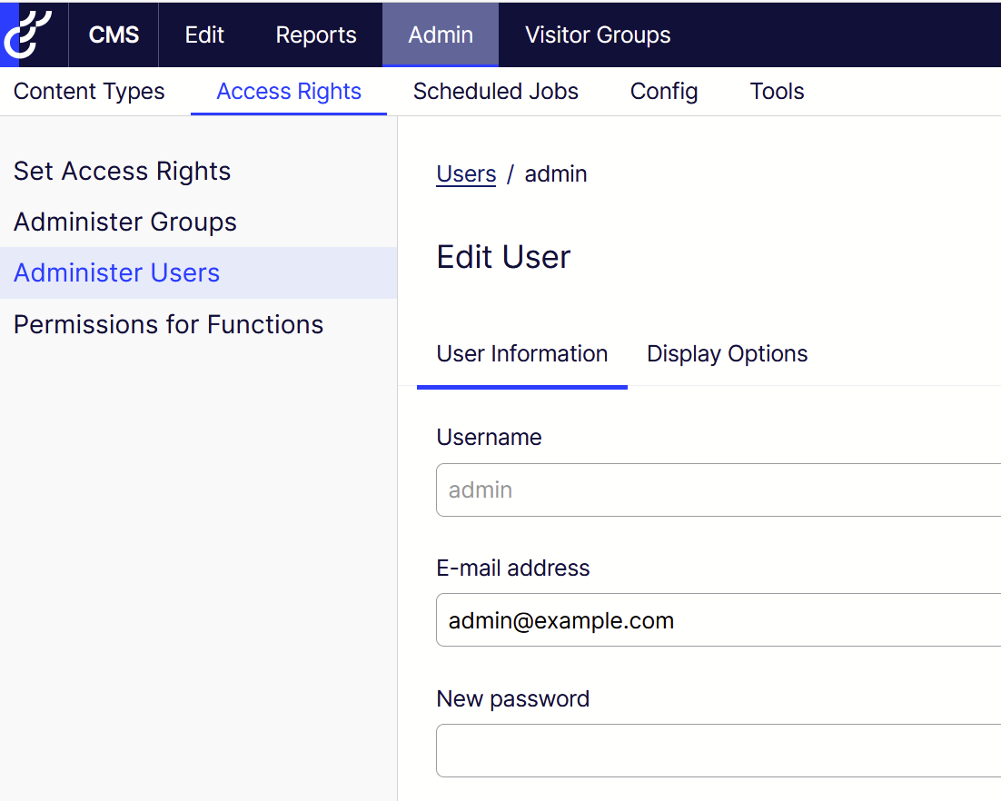Select the Access Rights tab
This screenshot has width=1001, height=801.
click(x=289, y=92)
